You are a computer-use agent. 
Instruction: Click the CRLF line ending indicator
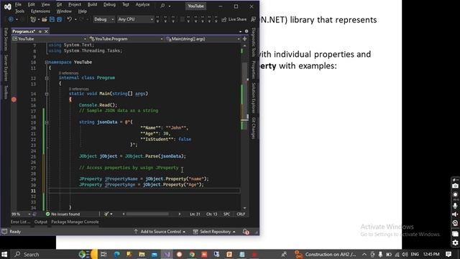pyautogui.click(x=241, y=214)
